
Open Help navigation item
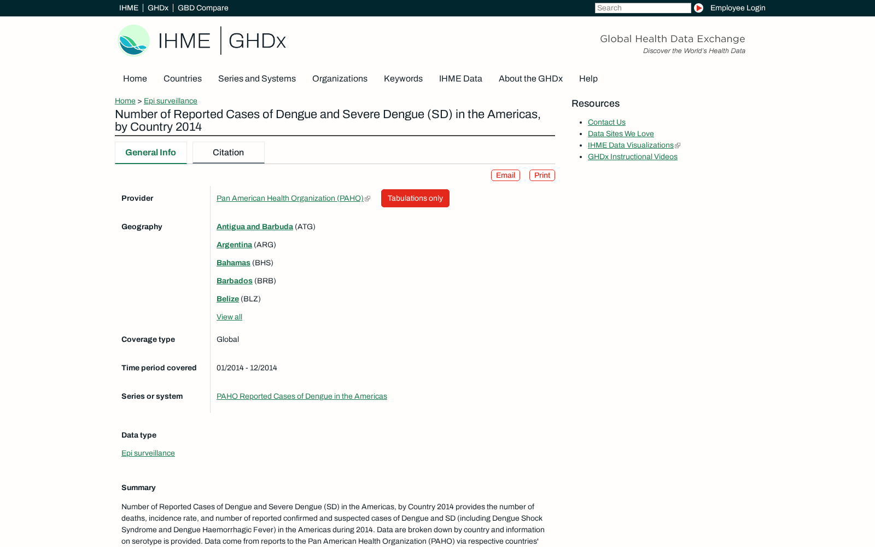588,79
